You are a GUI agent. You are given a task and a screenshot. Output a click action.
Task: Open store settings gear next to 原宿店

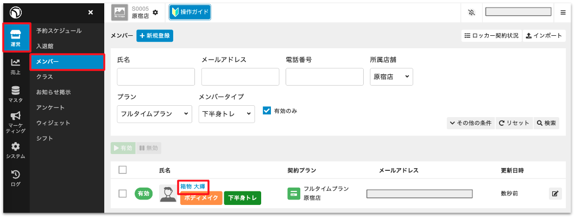tap(155, 12)
